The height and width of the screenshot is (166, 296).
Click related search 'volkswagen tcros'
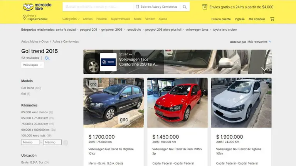tap(197, 30)
